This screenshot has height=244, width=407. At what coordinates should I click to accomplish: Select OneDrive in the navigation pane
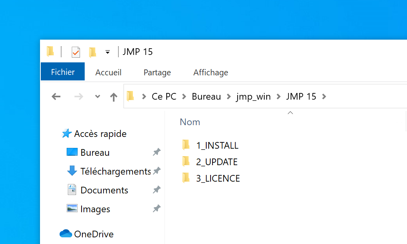[94, 234]
